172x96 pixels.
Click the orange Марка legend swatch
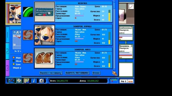pyautogui.click(x=14, y=58)
